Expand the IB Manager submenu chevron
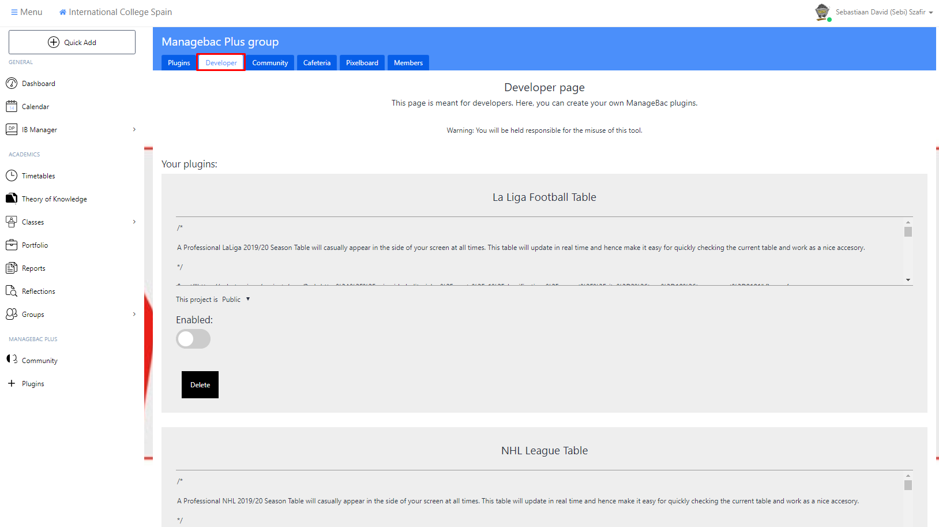Image resolution: width=939 pixels, height=527 pixels. 134,129
